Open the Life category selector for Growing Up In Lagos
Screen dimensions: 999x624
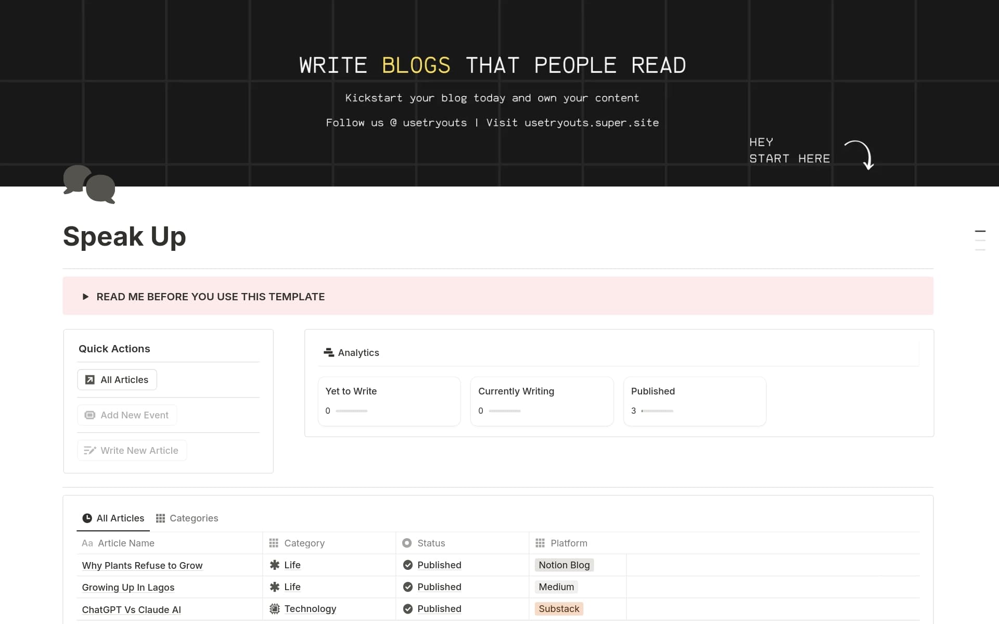[x=292, y=587]
